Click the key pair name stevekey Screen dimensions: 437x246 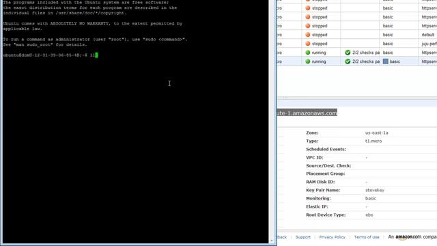375,190
